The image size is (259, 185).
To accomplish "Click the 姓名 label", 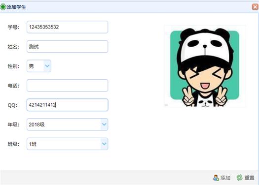I will 13,47.
